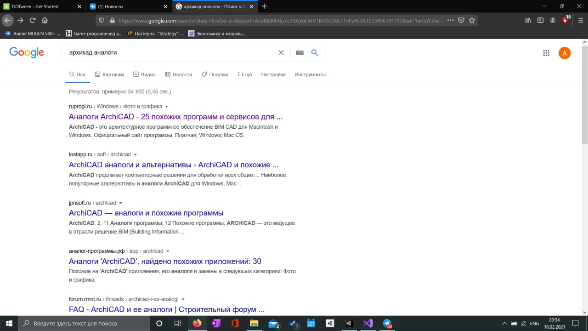Open Anime MUGEN bookmark
588x331 pixels.
(33, 34)
